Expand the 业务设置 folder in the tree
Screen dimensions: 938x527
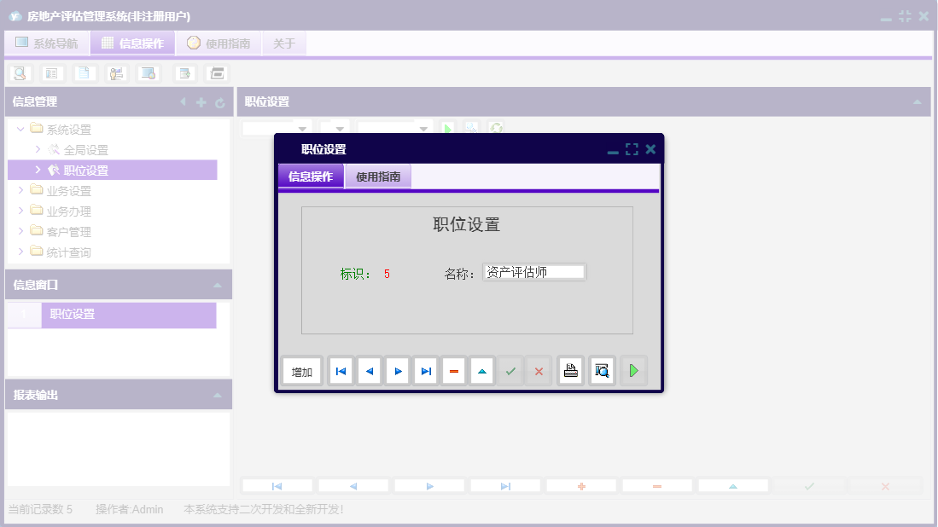coord(20,190)
